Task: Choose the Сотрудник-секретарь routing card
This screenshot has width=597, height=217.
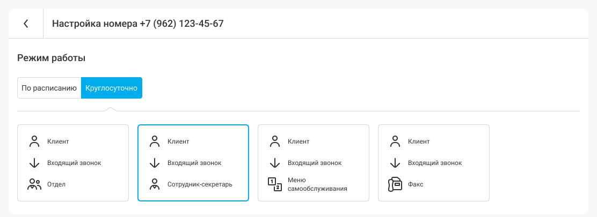Action: pos(193,163)
